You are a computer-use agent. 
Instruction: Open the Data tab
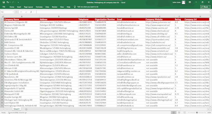coord(47,7)
